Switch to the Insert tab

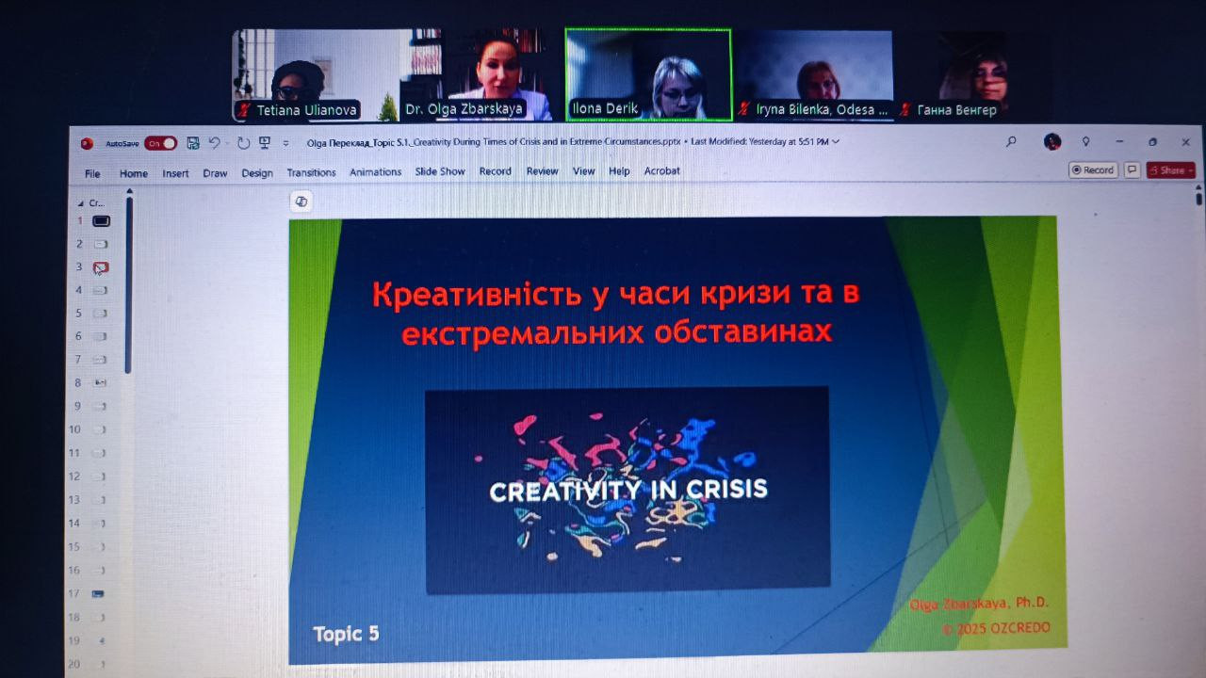[x=175, y=173]
